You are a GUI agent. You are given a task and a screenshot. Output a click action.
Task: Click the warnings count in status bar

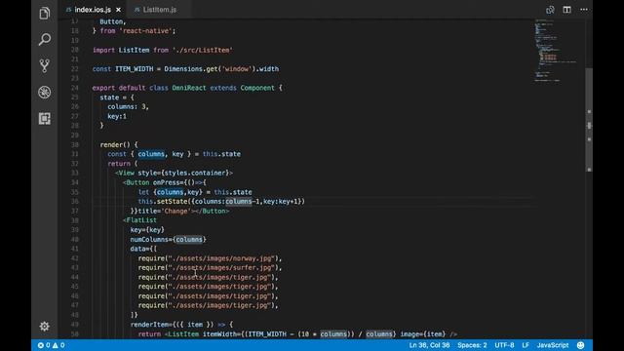[x=58, y=345]
